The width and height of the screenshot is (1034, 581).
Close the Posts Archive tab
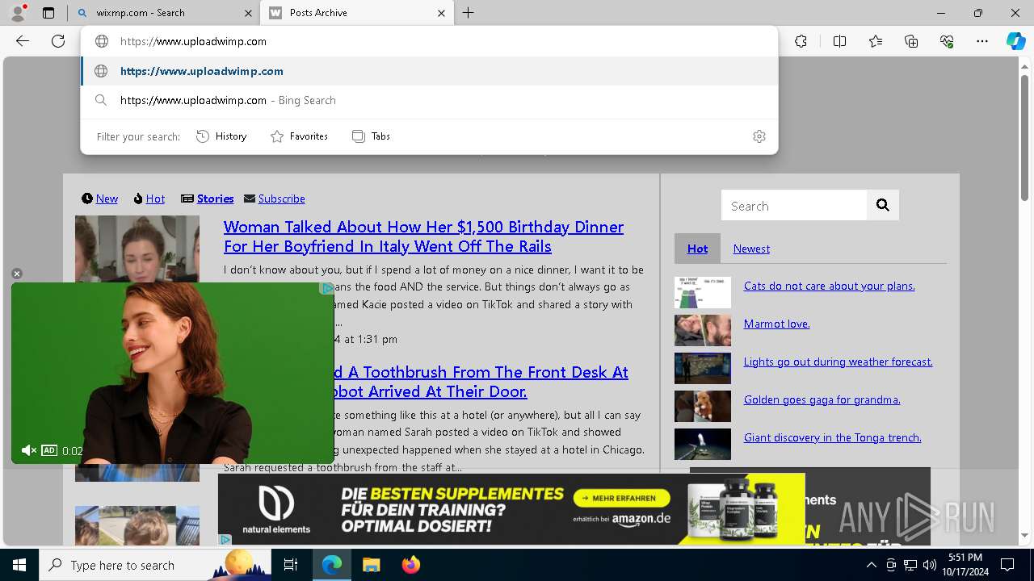441,13
